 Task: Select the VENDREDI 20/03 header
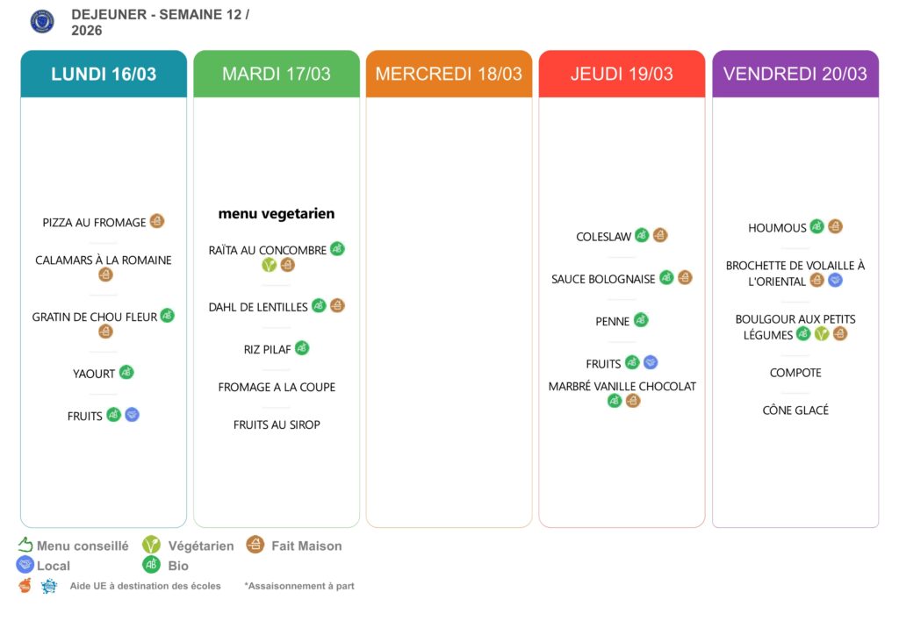tap(795, 74)
